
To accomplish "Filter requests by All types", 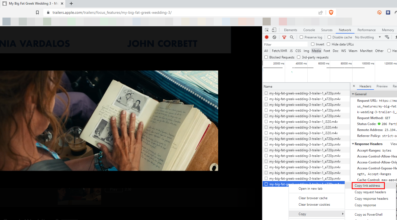I will coord(266,51).
